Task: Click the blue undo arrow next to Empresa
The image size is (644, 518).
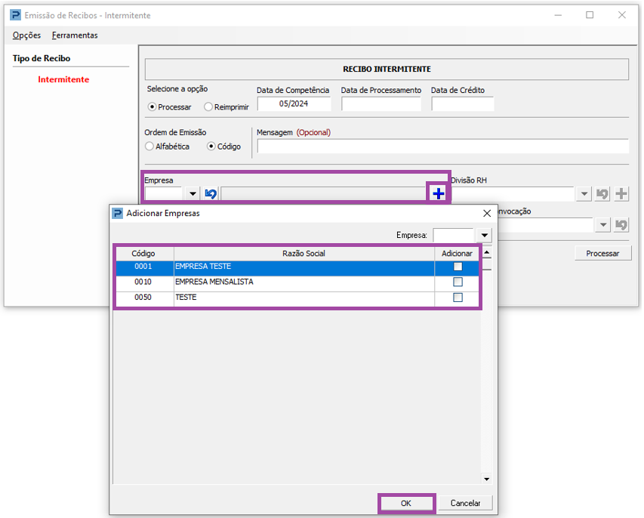Action: click(x=211, y=193)
